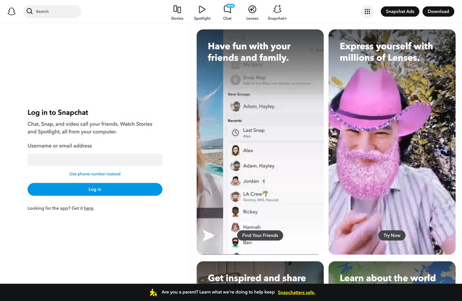Screen dimensions: 462x301
Task: Open the Get inspired and share card
Action: click(x=260, y=273)
